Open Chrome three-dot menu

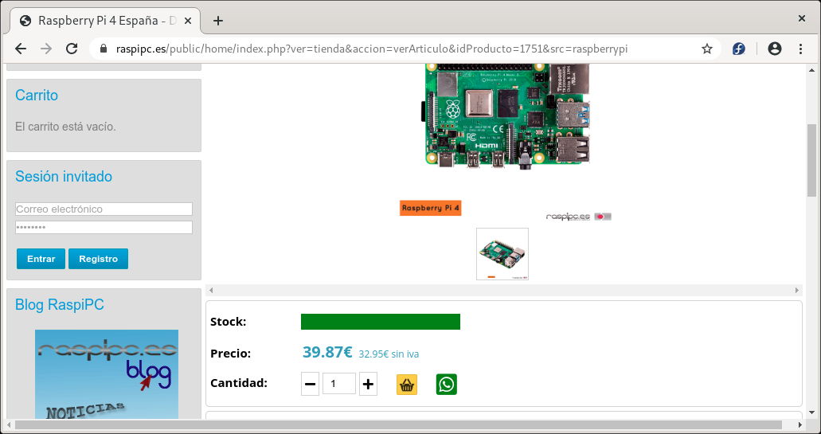[800, 49]
